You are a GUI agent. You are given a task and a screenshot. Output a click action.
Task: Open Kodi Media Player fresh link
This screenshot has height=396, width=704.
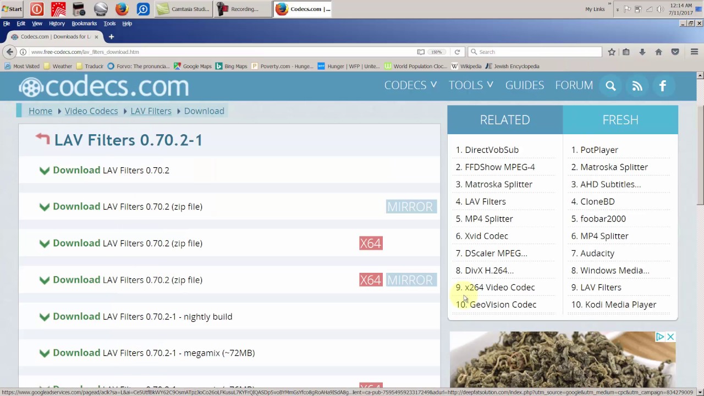pyautogui.click(x=620, y=304)
